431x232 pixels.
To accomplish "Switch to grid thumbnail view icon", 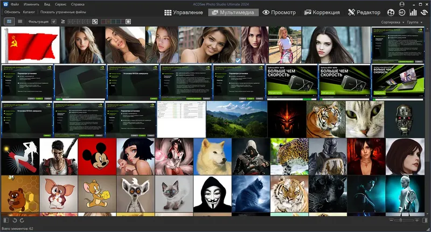I will (9, 22).
